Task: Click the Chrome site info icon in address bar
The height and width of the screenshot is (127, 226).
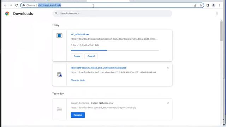Action: point(24,5)
